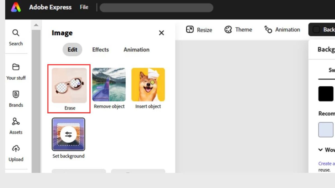Choose the Insert object thumbnail
Screen dimensions: 335x188
[x=148, y=85]
